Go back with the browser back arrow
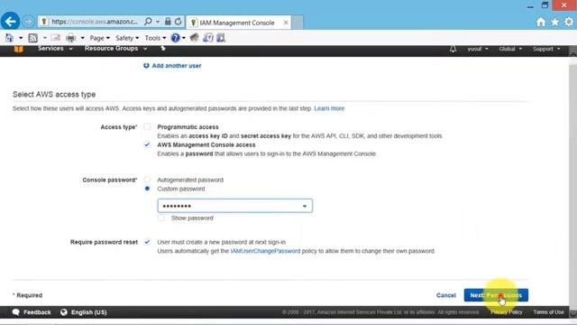 tap(10, 22)
